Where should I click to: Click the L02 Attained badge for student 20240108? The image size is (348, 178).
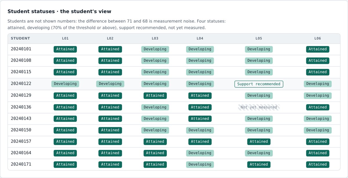(110, 61)
